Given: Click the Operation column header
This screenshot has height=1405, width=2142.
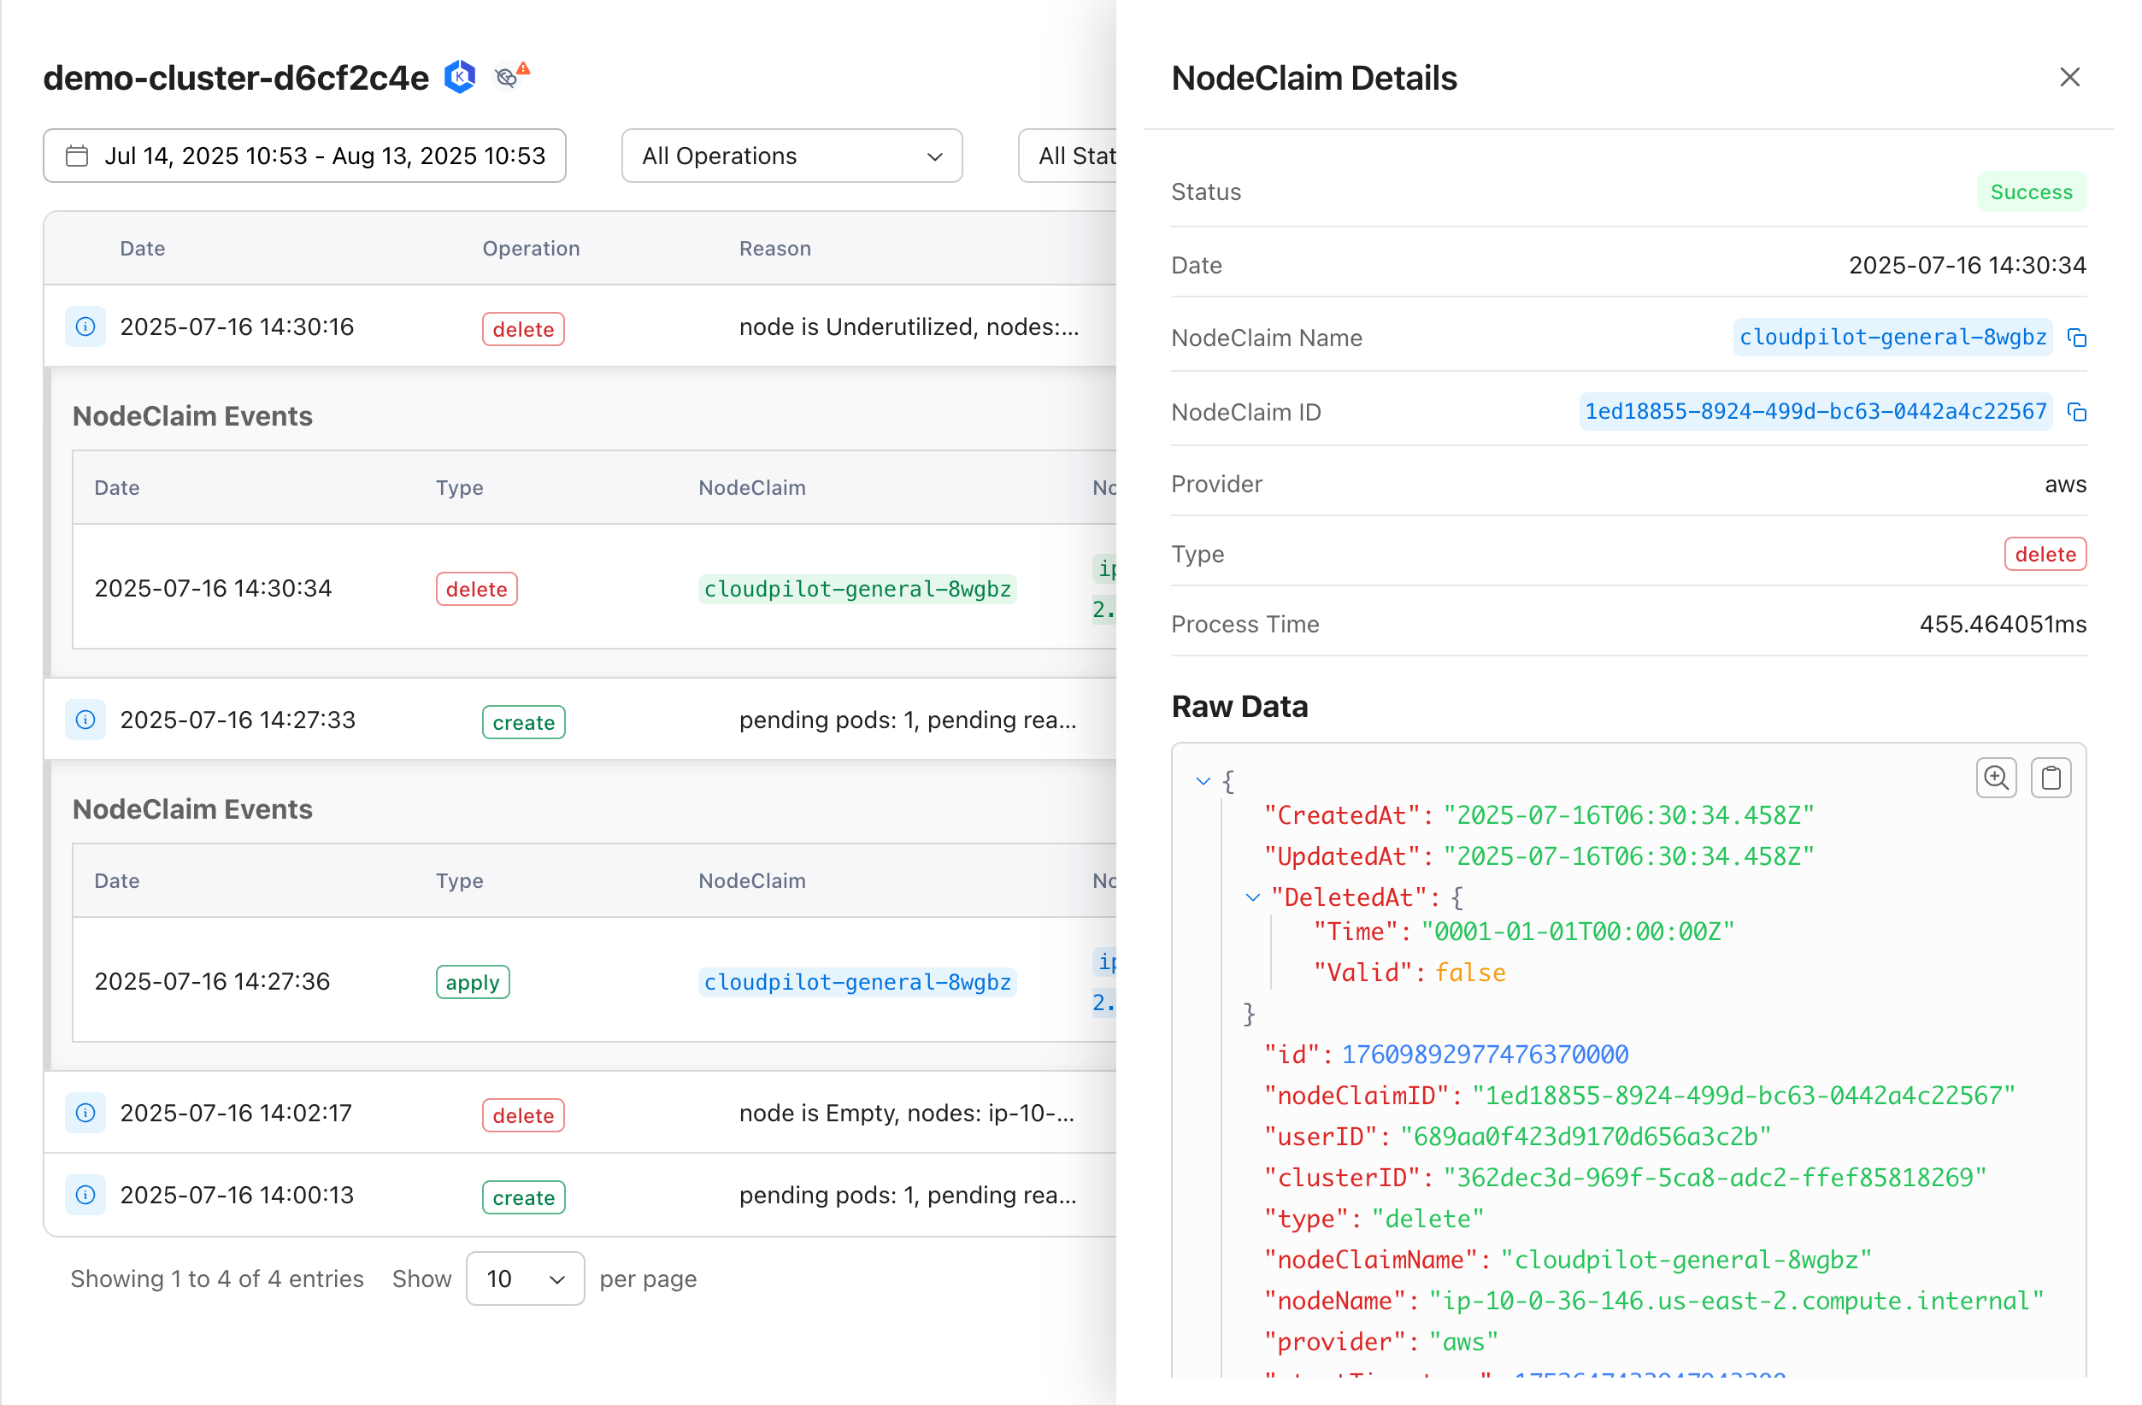Looking at the screenshot, I should (x=531, y=249).
